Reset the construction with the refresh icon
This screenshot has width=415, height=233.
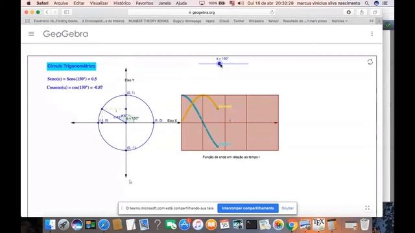tap(370, 62)
